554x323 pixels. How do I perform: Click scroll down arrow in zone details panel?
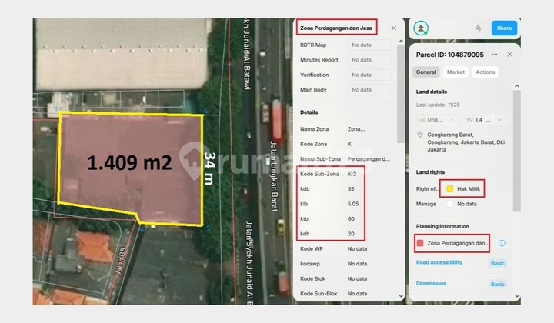401,296
